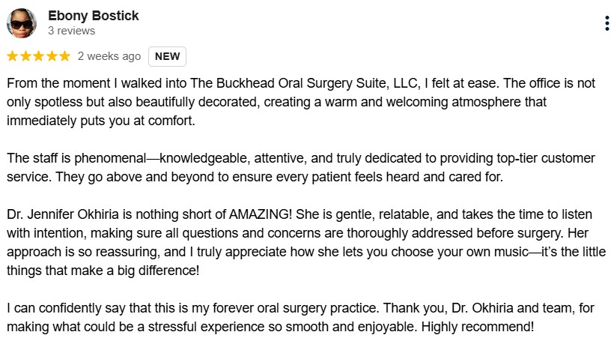Click the second gold star rating

[25, 56]
